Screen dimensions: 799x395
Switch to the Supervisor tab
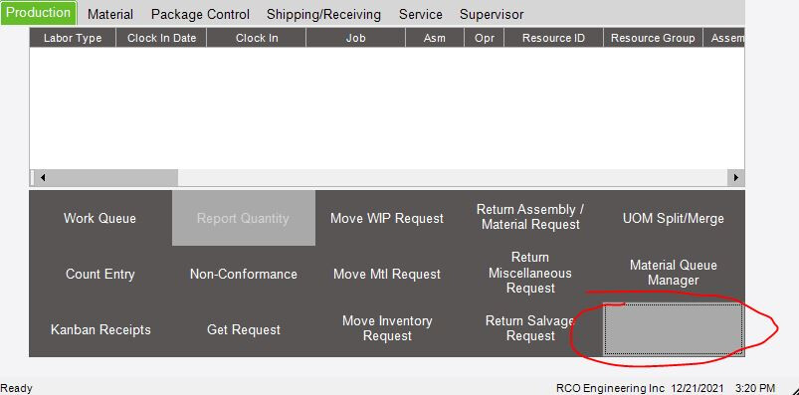click(492, 14)
